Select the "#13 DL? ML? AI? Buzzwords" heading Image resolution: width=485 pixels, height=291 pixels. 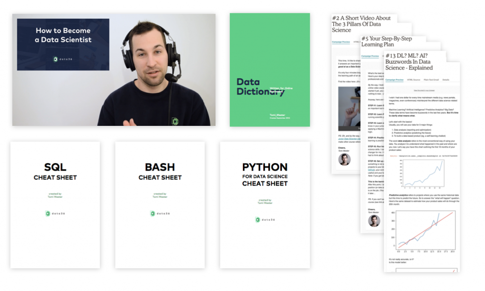[409, 62]
